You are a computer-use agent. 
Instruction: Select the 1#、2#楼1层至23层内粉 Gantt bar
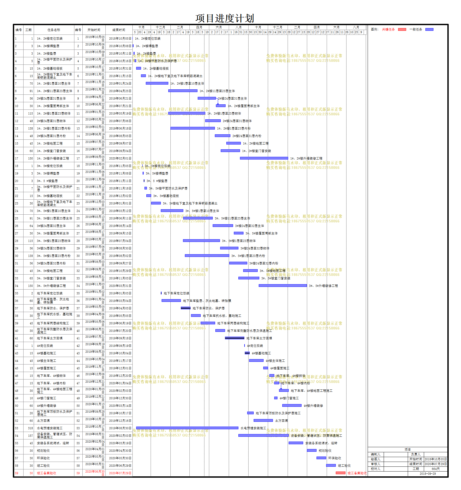(x=193, y=128)
